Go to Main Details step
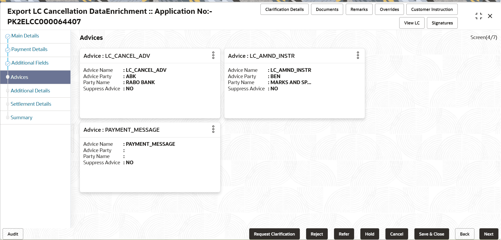 coord(25,36)
